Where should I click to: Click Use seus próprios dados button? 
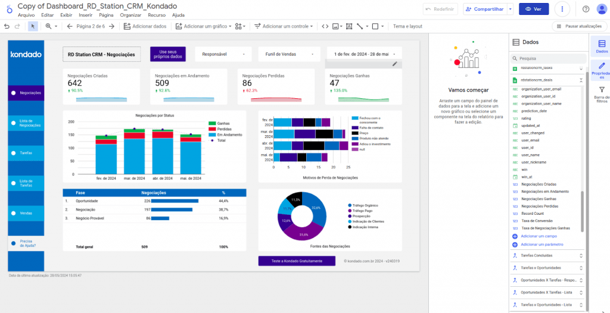[168, 54]
